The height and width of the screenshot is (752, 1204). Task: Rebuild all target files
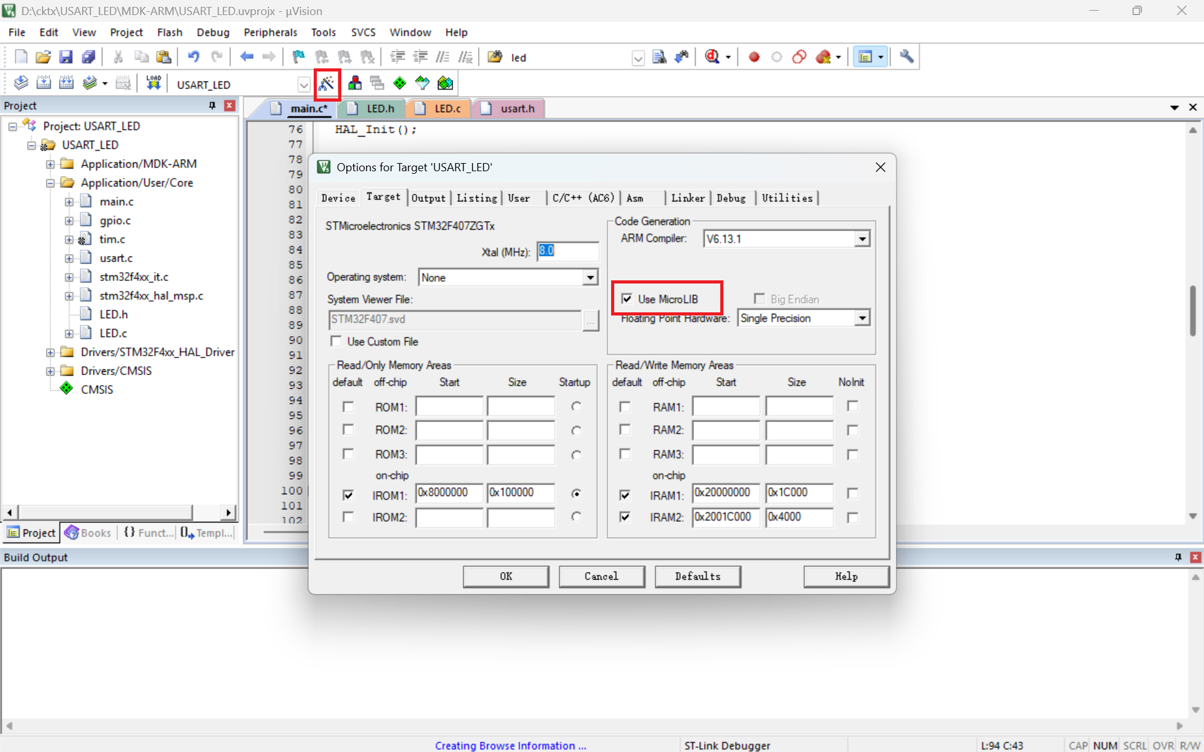tap(66, 83)
